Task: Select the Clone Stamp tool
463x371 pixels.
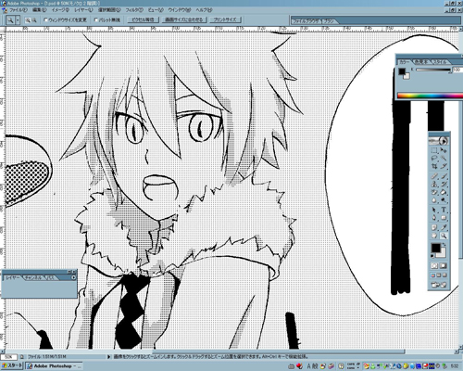Action: click(x=434, y=185)
